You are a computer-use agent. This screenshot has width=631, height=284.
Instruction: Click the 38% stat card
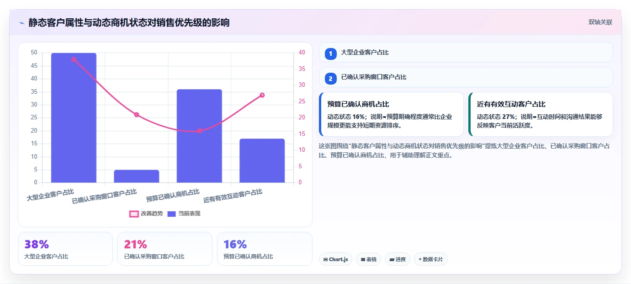(x=65, y=249)
